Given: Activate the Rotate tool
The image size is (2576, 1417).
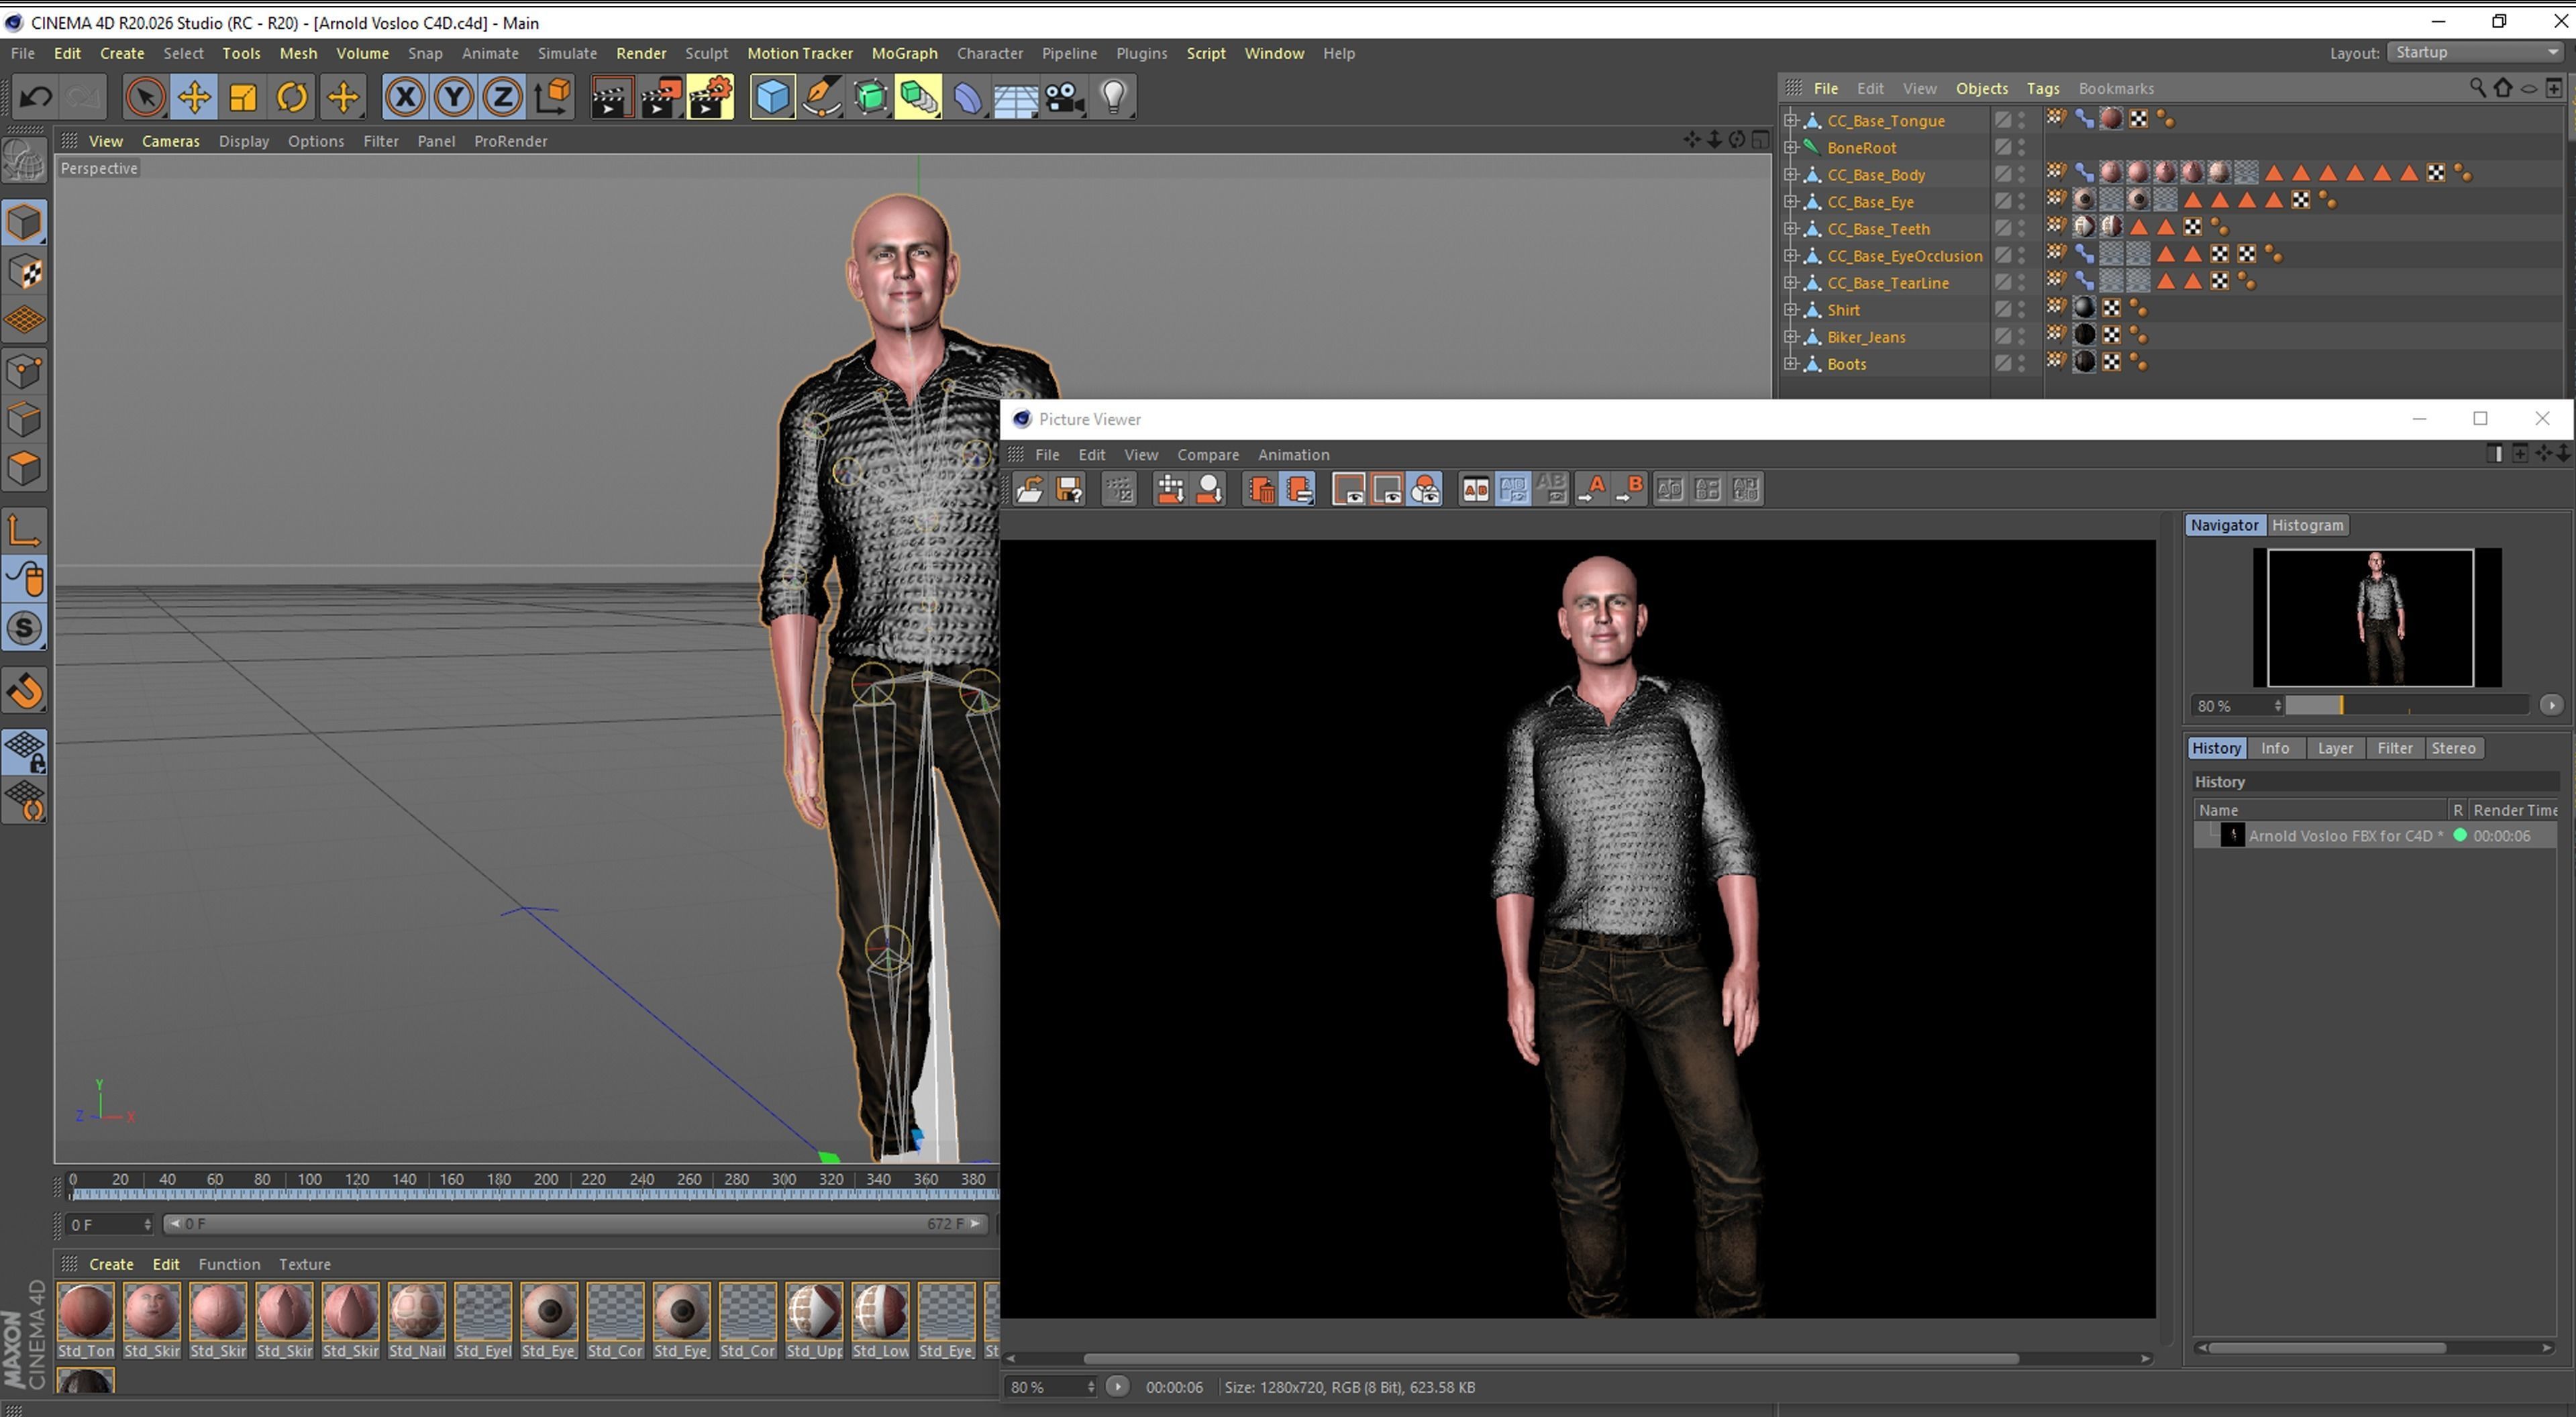Looking at the screenshot, I should tap(292, 97).
